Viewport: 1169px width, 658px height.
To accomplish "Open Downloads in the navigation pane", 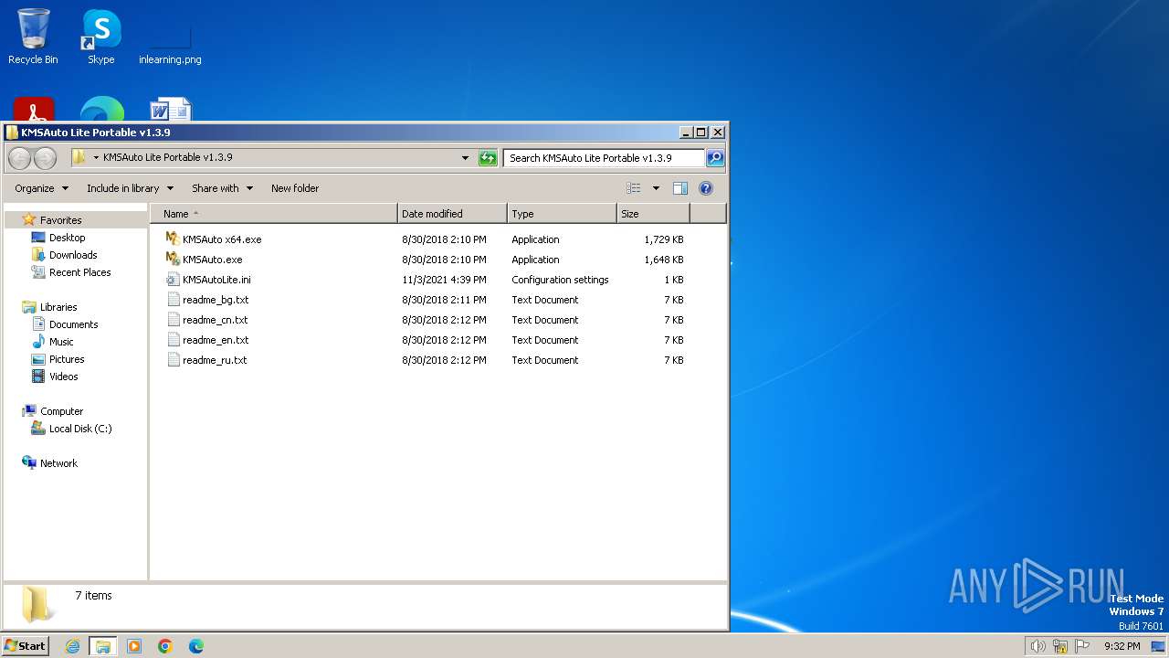I will (73, 255).
